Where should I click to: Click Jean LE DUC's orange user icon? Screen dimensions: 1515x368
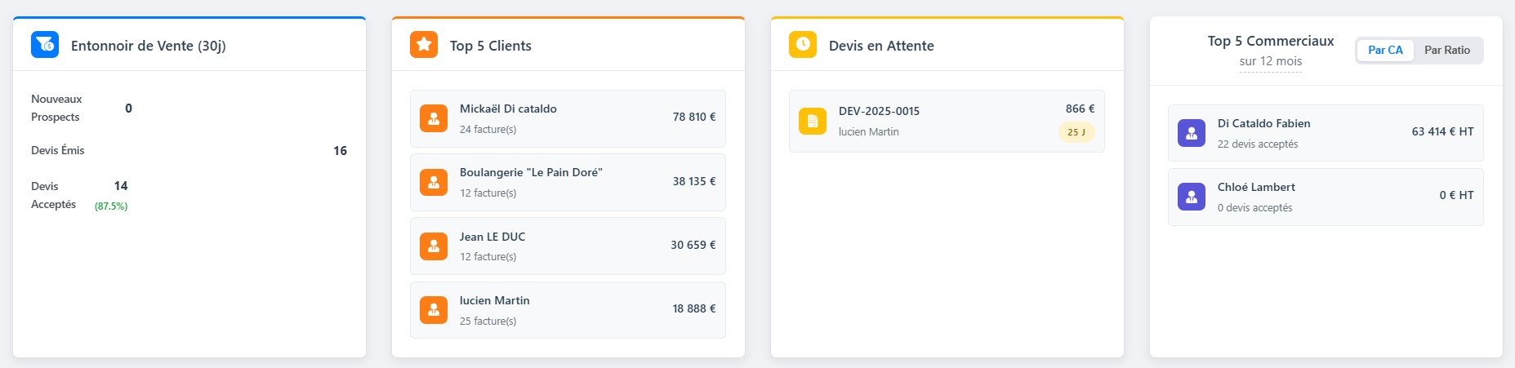[x=434, y=246]
